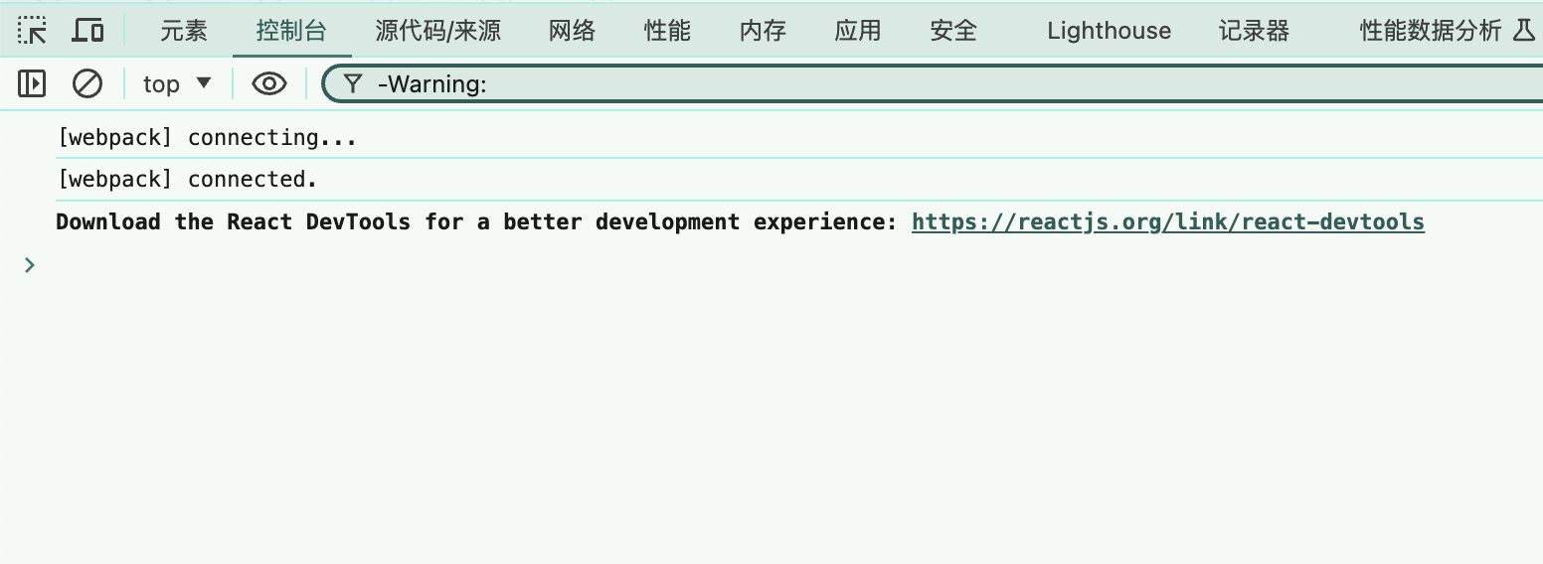Screen dimensions: 1543x564
Task: Click the console prompt chevron
Action: point(30,265)
